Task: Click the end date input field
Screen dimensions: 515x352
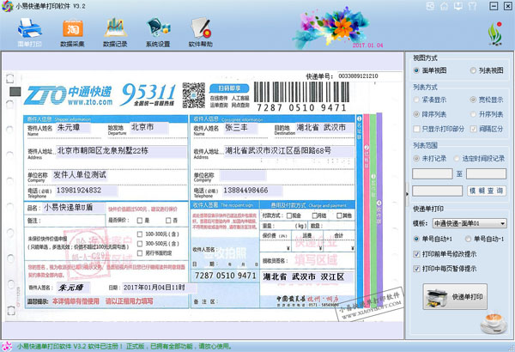Action: (x=486, y=174)
